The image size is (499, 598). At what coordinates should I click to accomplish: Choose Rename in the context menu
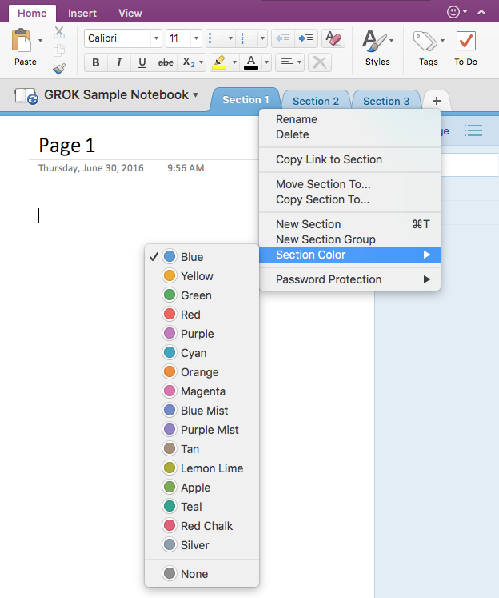pyautogui.click(x=349, y=119)
